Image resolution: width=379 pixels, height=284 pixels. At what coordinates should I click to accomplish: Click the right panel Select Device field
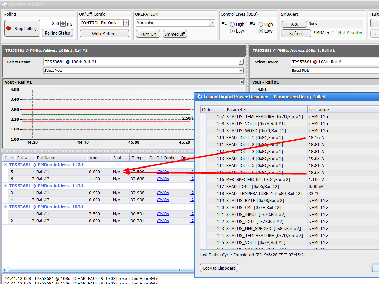pyautogui.click(x=335, y=62)
